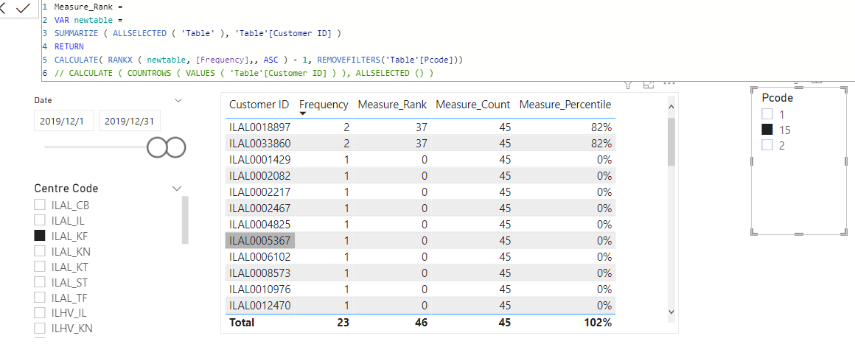The height and width of the screenshot is (358, 855).
Task: Expand the Centre Code slicer chevron
Action: point(177,189)
